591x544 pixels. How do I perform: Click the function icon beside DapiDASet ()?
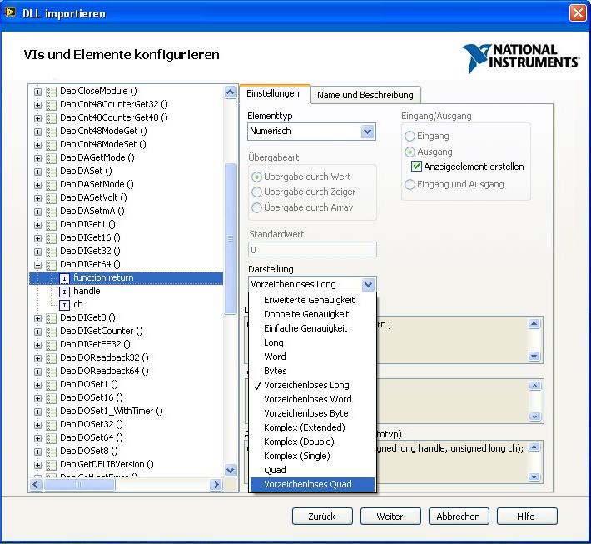point(51,171)
